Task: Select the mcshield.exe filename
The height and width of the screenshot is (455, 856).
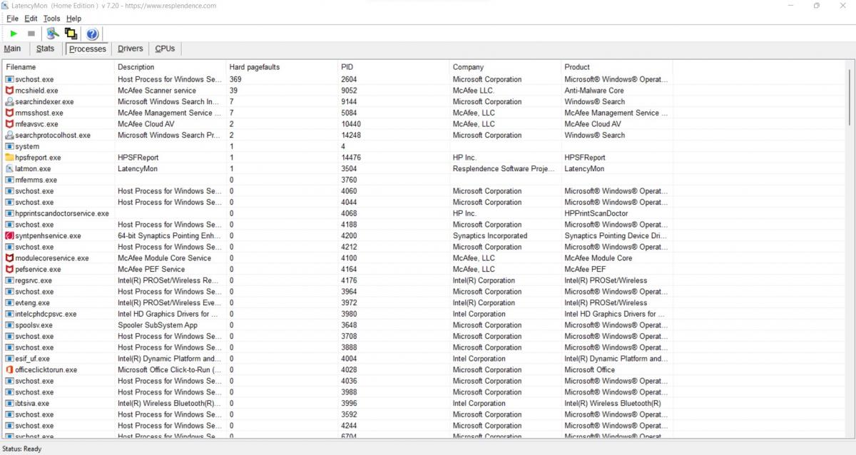Action: [36, 91]
